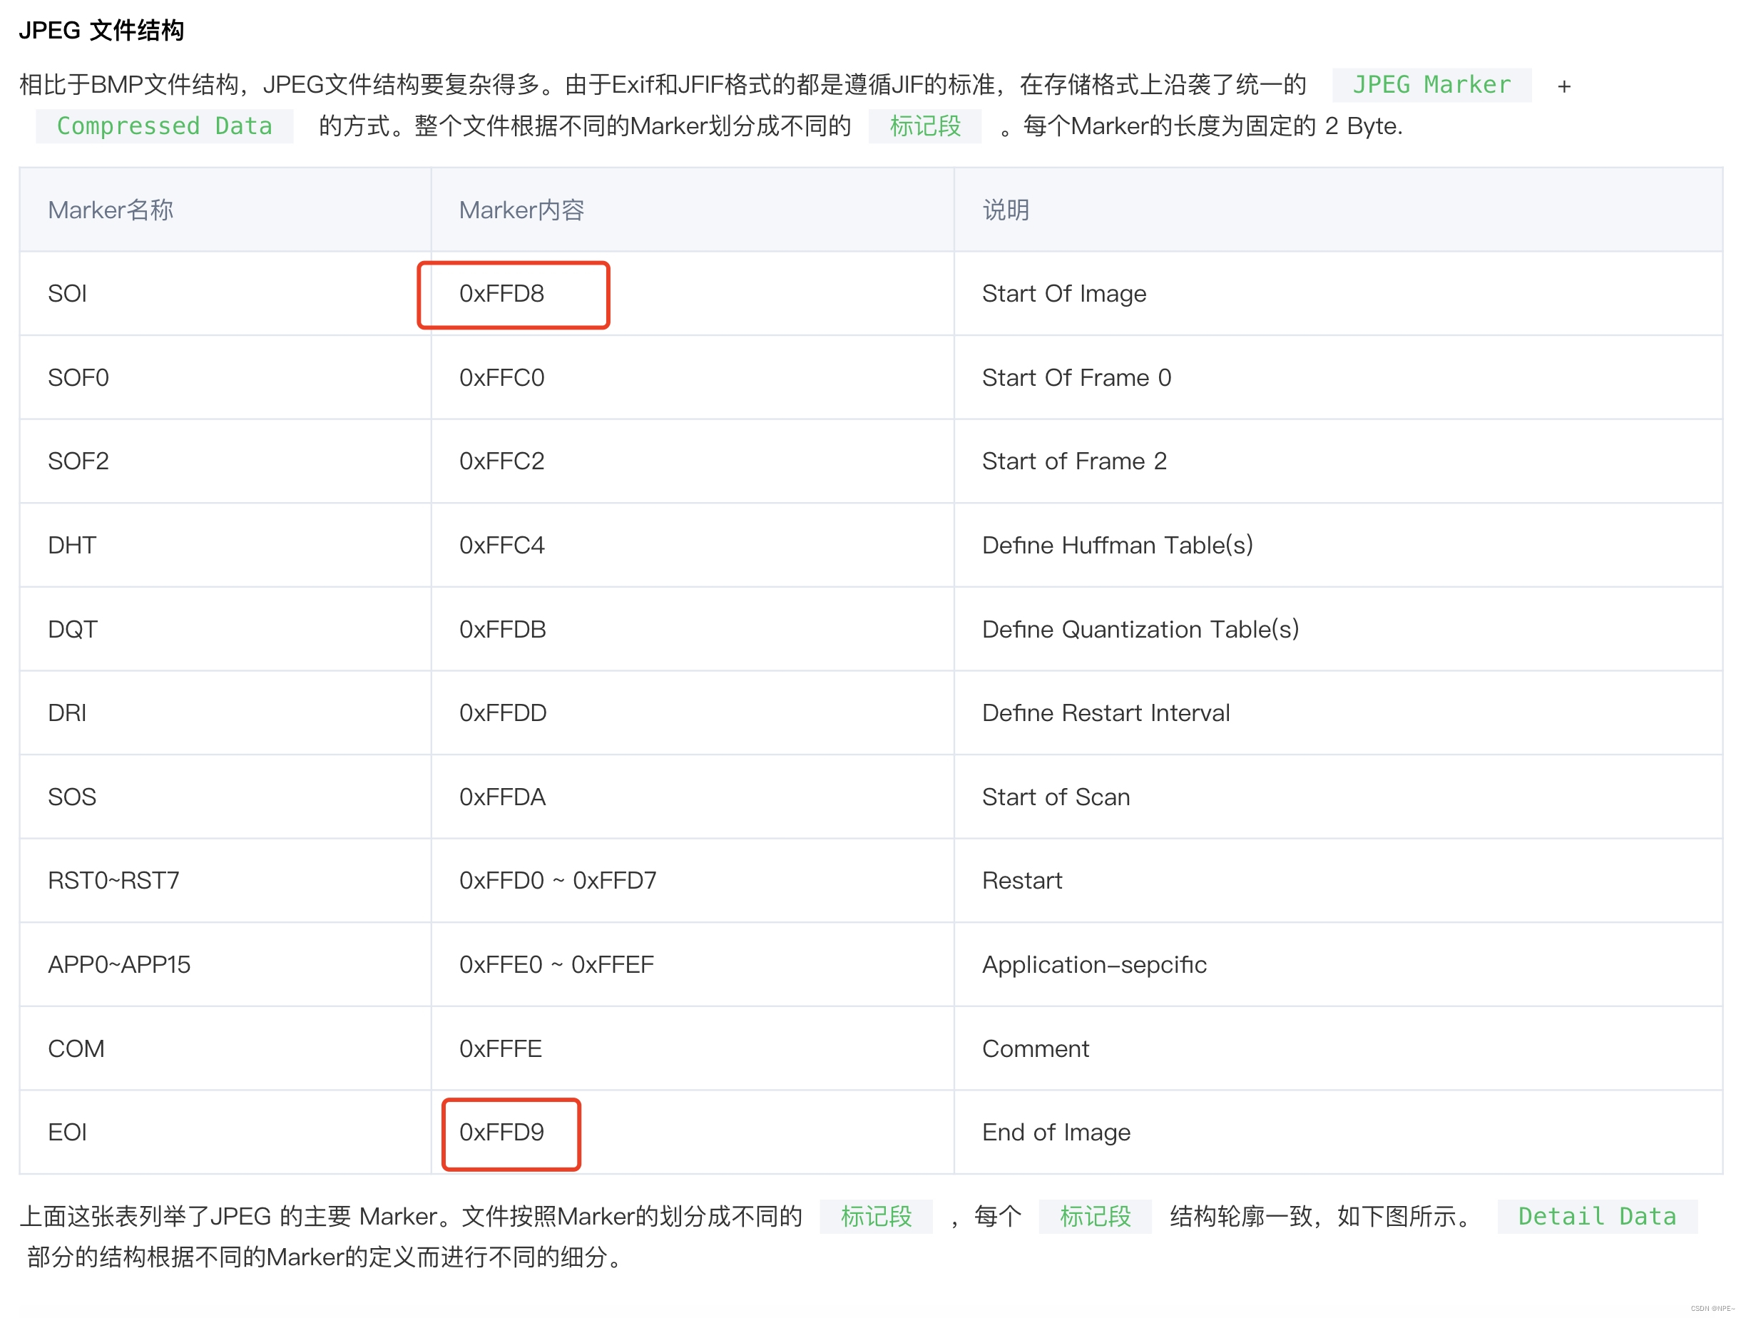Select the 'EOI' marker name cell

[225, 1133]
